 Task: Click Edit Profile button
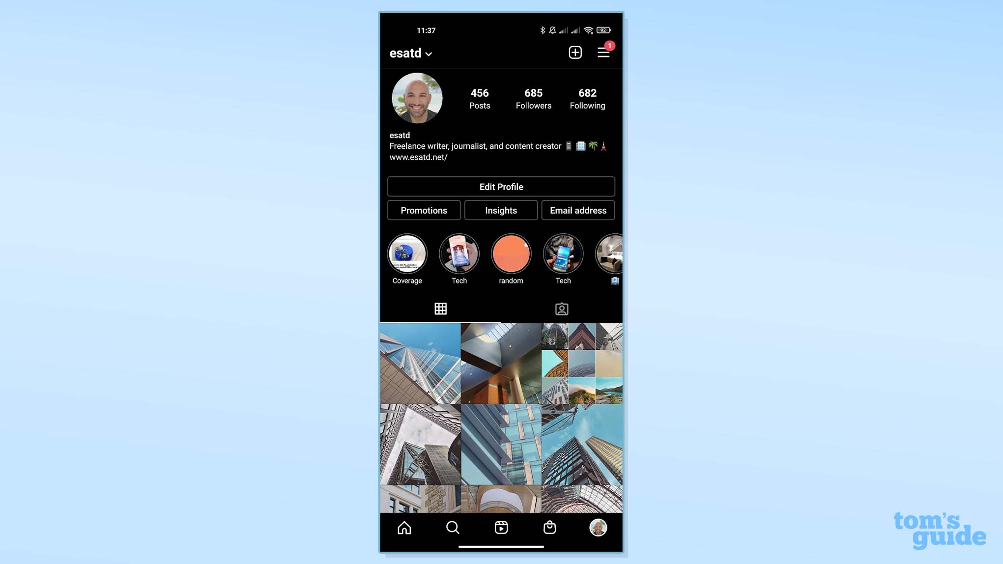pyautogui.click(x=501, y=187)
